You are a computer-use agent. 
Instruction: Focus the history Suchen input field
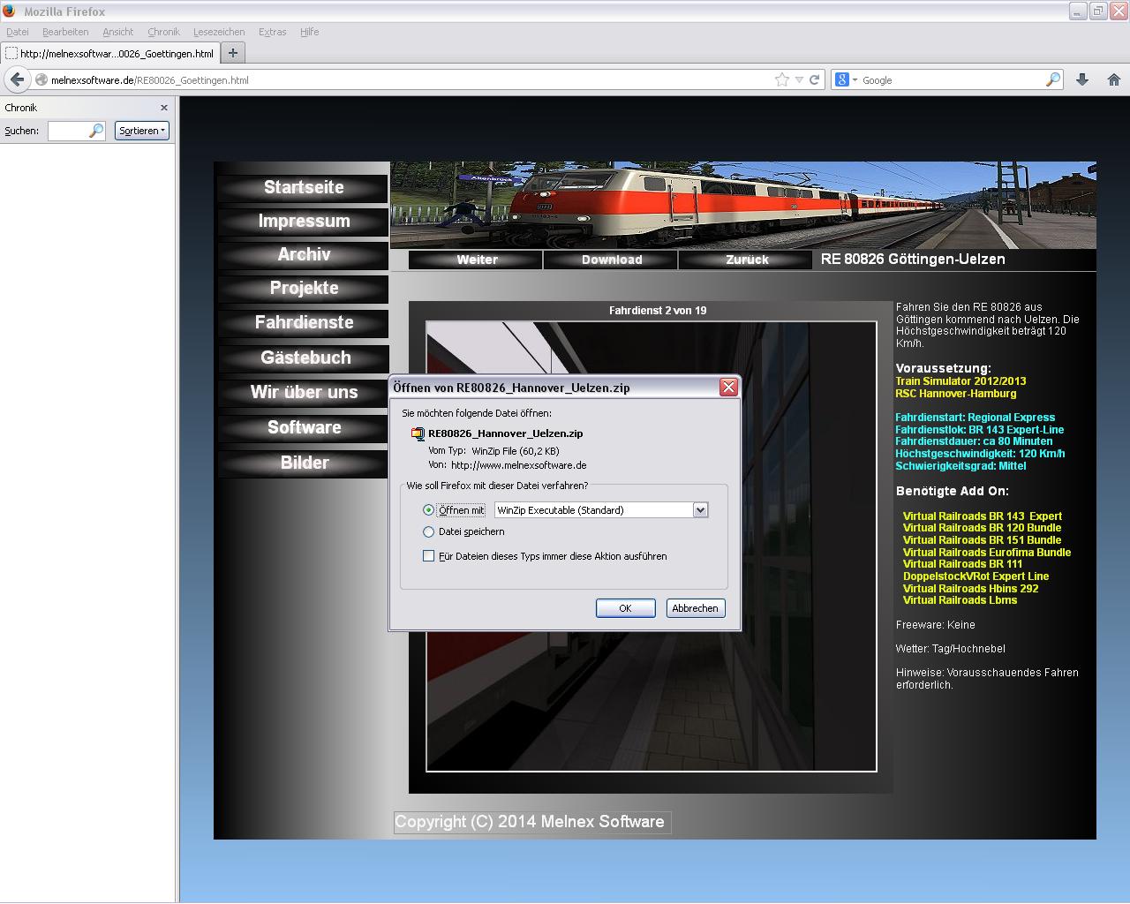tap(77, 131)
